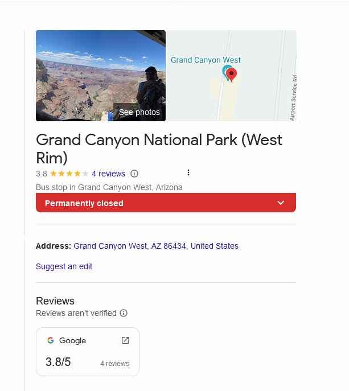Click info icon beside Reviews aren't verified
Screen dimensions: 349x391
click(x=124, y=313)
